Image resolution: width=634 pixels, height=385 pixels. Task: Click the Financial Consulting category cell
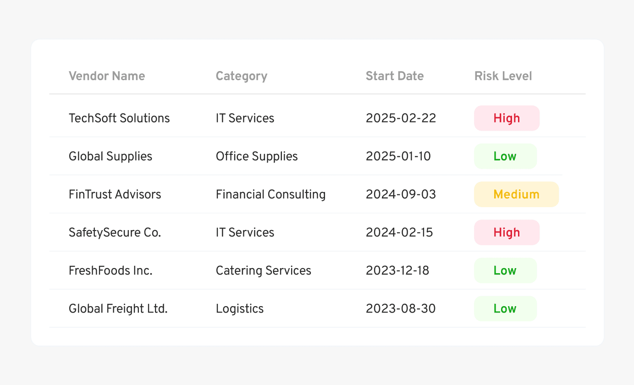(270, 194)
